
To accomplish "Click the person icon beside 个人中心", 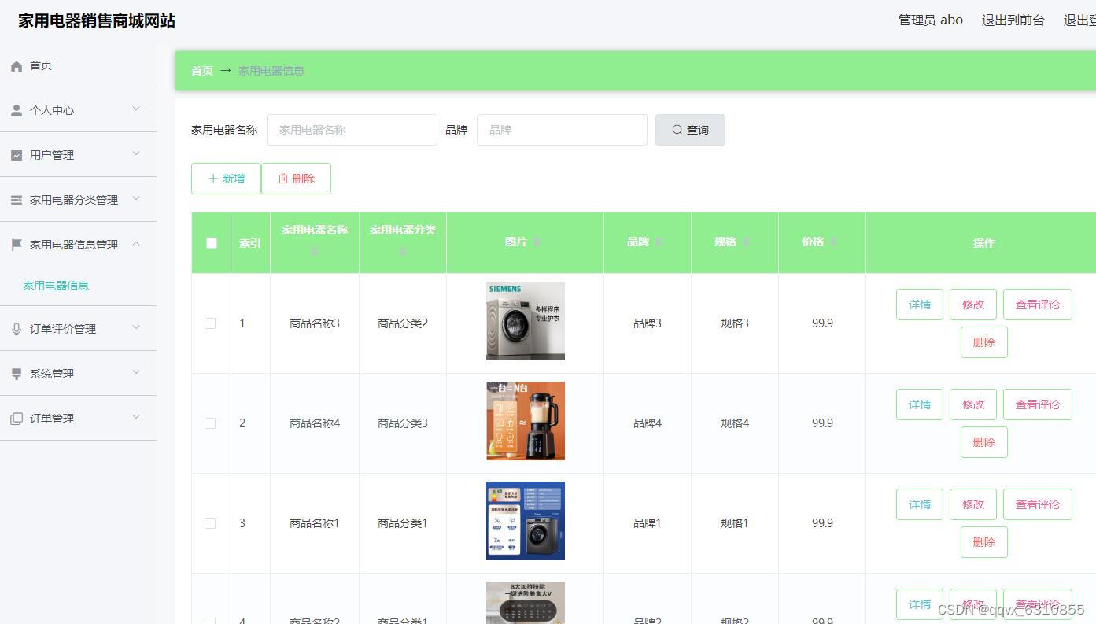I will [17, 111].
